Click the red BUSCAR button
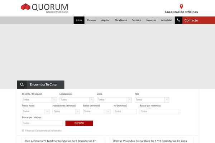This screenshot has width=215, height=143. (79, 123)
